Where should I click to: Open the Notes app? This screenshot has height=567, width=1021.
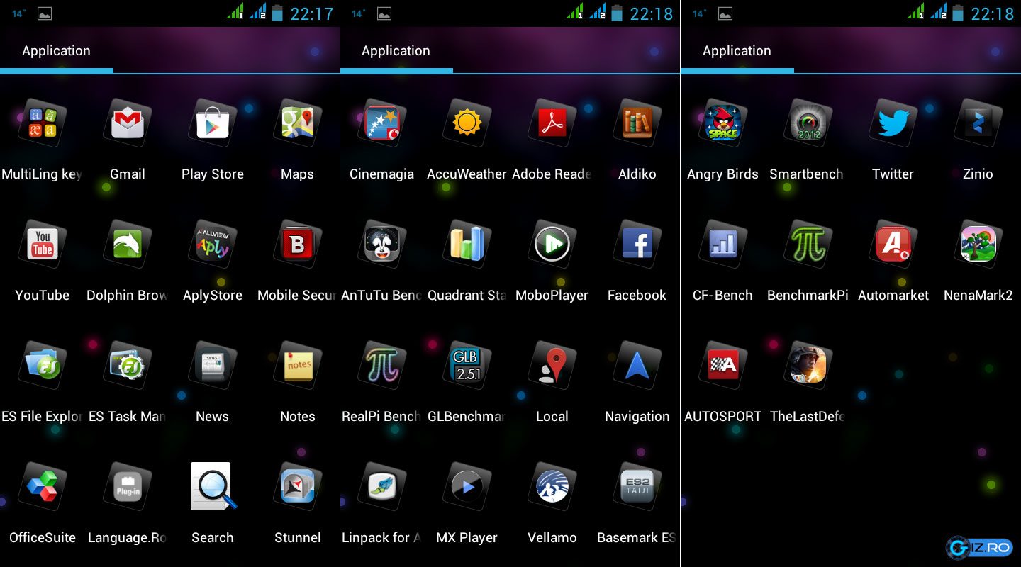click(x=298, y=365)
